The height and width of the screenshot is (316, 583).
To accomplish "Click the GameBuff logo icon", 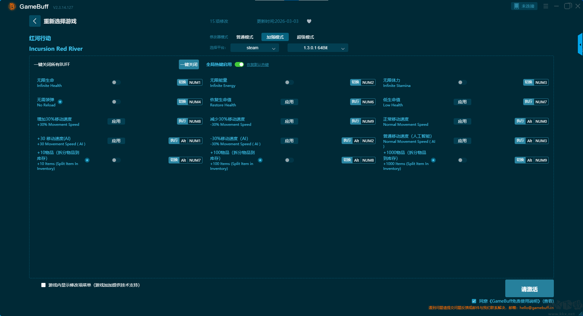I will [12, 6].
